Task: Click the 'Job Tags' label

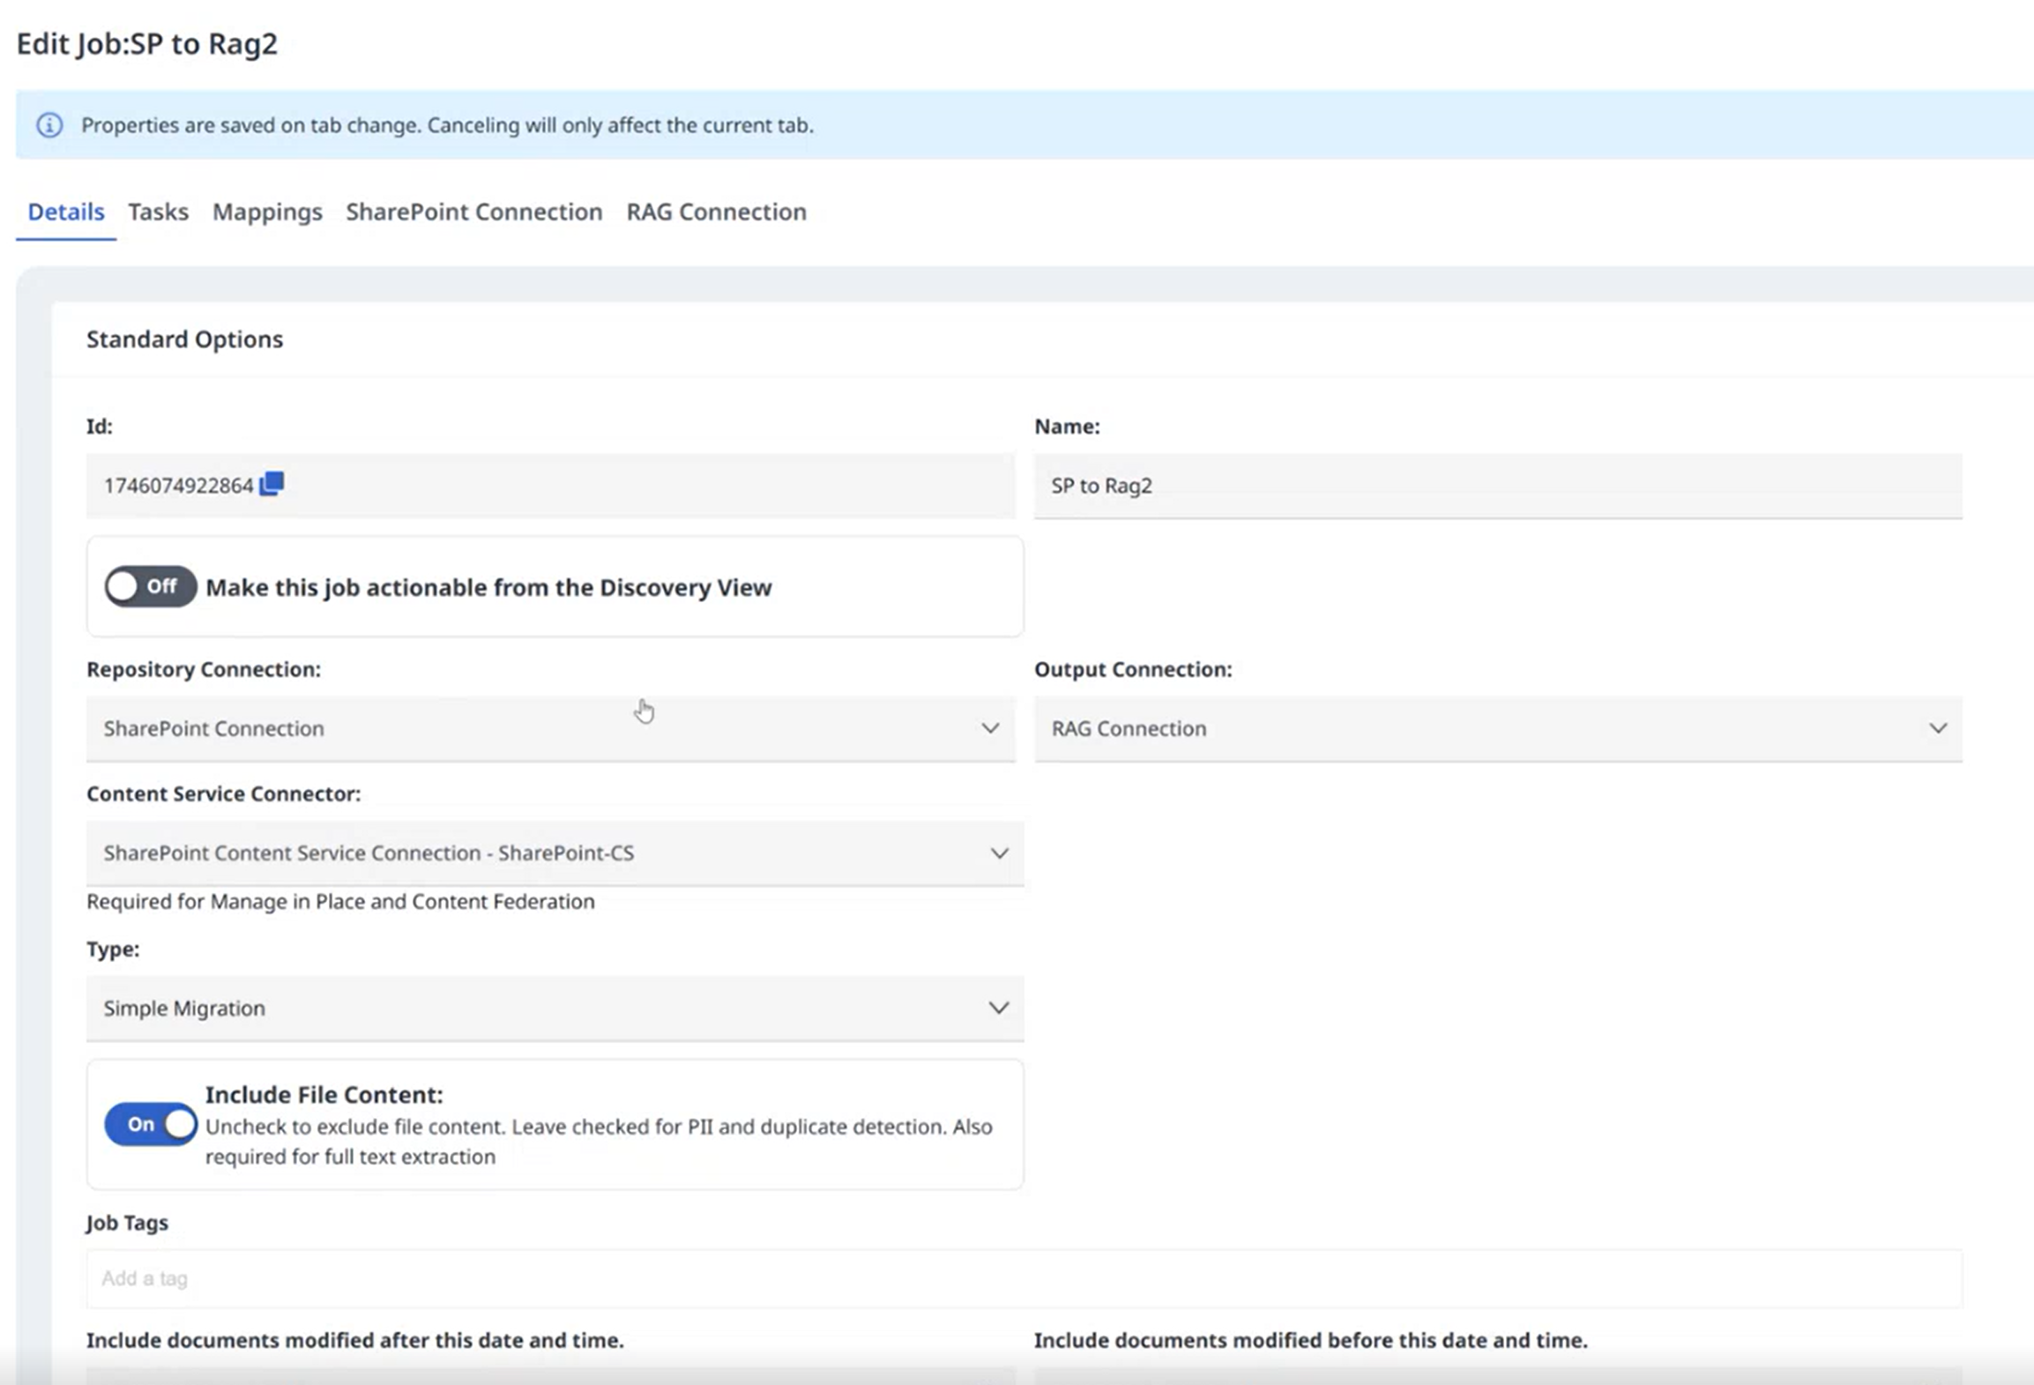Action: tap(127, 1223)
